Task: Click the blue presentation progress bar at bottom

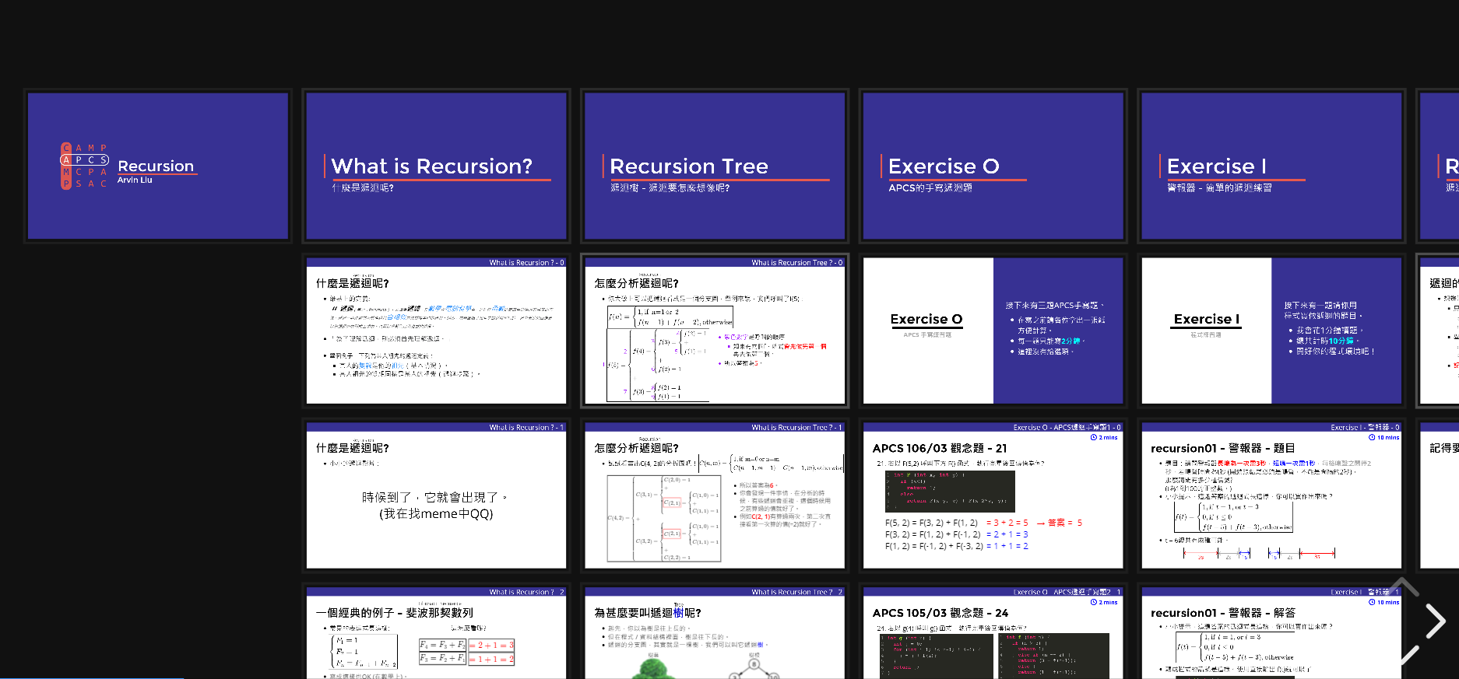Action: pyautogui.click(x=92, y=677)
